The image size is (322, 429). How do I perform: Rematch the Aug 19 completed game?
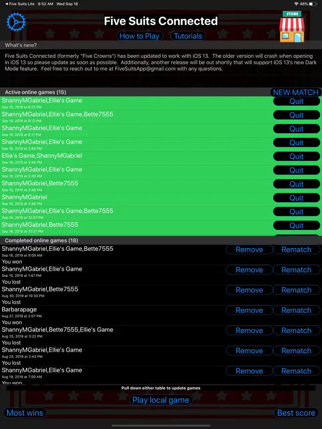pos(296,371)
